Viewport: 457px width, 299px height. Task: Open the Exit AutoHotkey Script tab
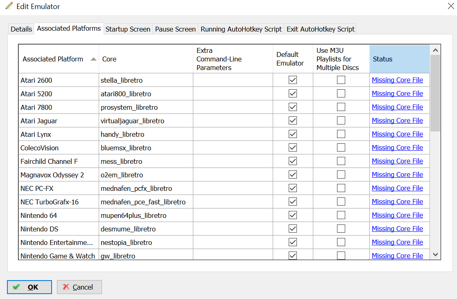320,29
